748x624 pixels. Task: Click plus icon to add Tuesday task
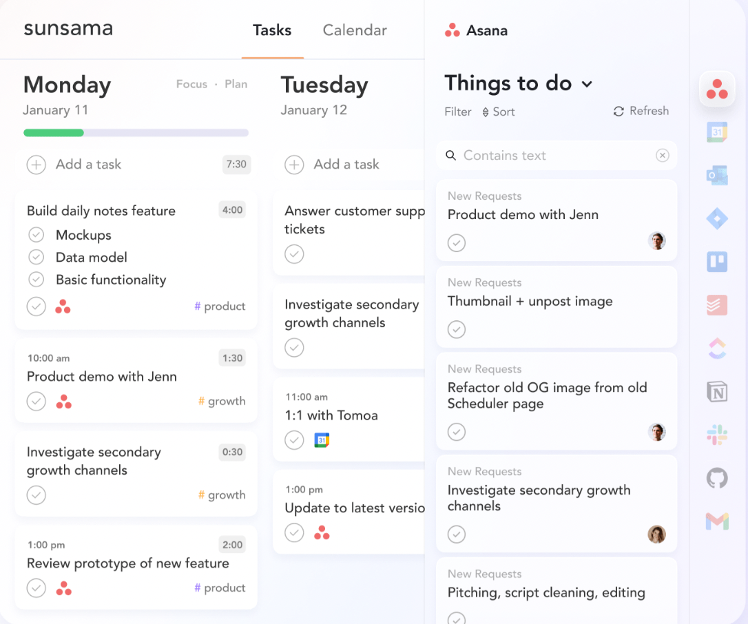click(294, 165)
